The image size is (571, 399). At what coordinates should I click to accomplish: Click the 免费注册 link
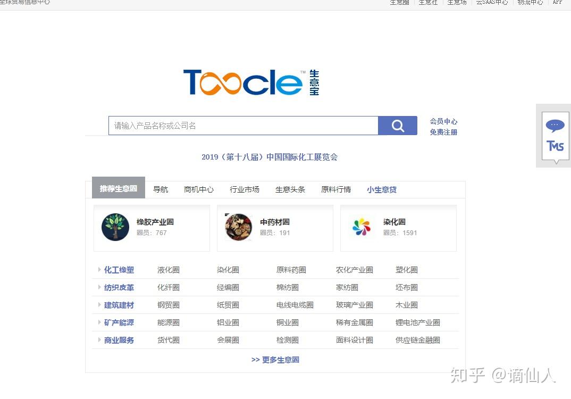(x=443, y=132)
